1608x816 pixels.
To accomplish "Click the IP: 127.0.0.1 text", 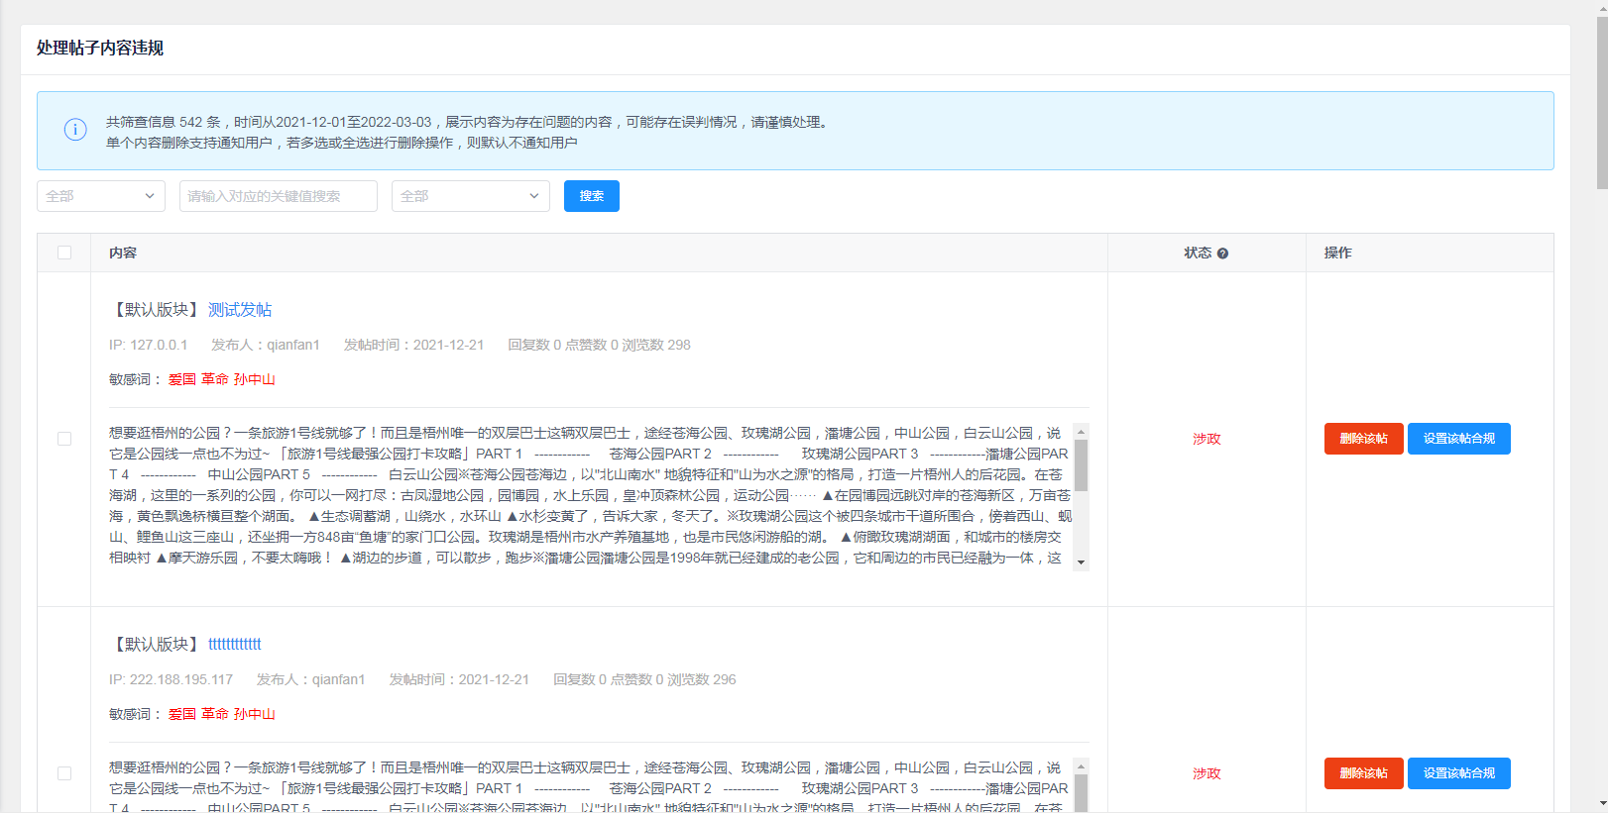I will tap(148, 345).
